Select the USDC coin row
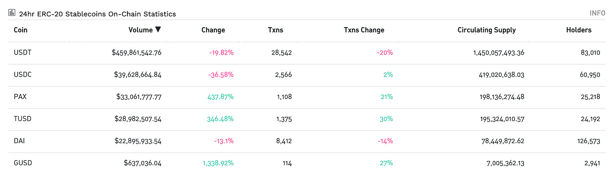The height and width of the screenshot is (179, 610). click(x=23, y=75)
